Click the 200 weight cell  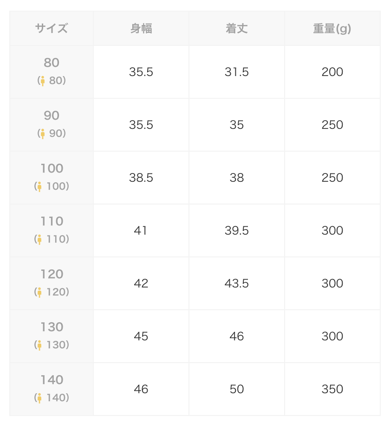pos(332,72)
